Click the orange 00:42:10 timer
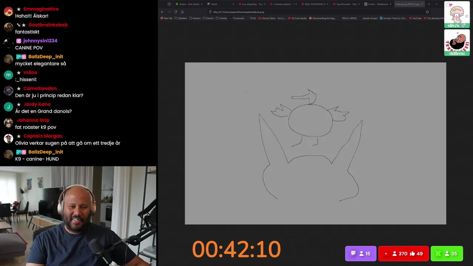The image size is (473, 266). coord(236,249)
